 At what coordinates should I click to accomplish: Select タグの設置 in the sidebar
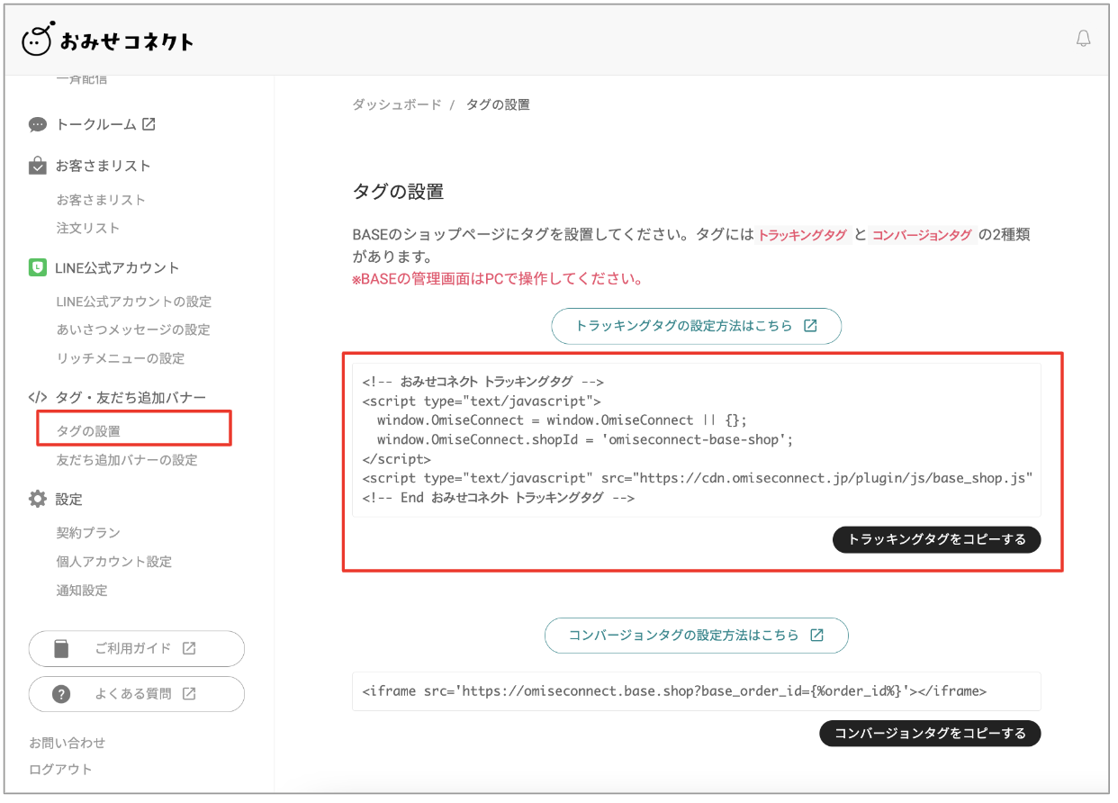click(88, 431)
